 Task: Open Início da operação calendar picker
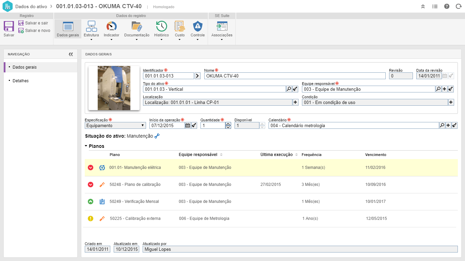tap(188, 125)
